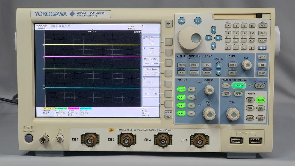The height and width of the screenshot is (166, 295).
Task: Toggle the CH 1 channel button
Action: tap(181, 89)
